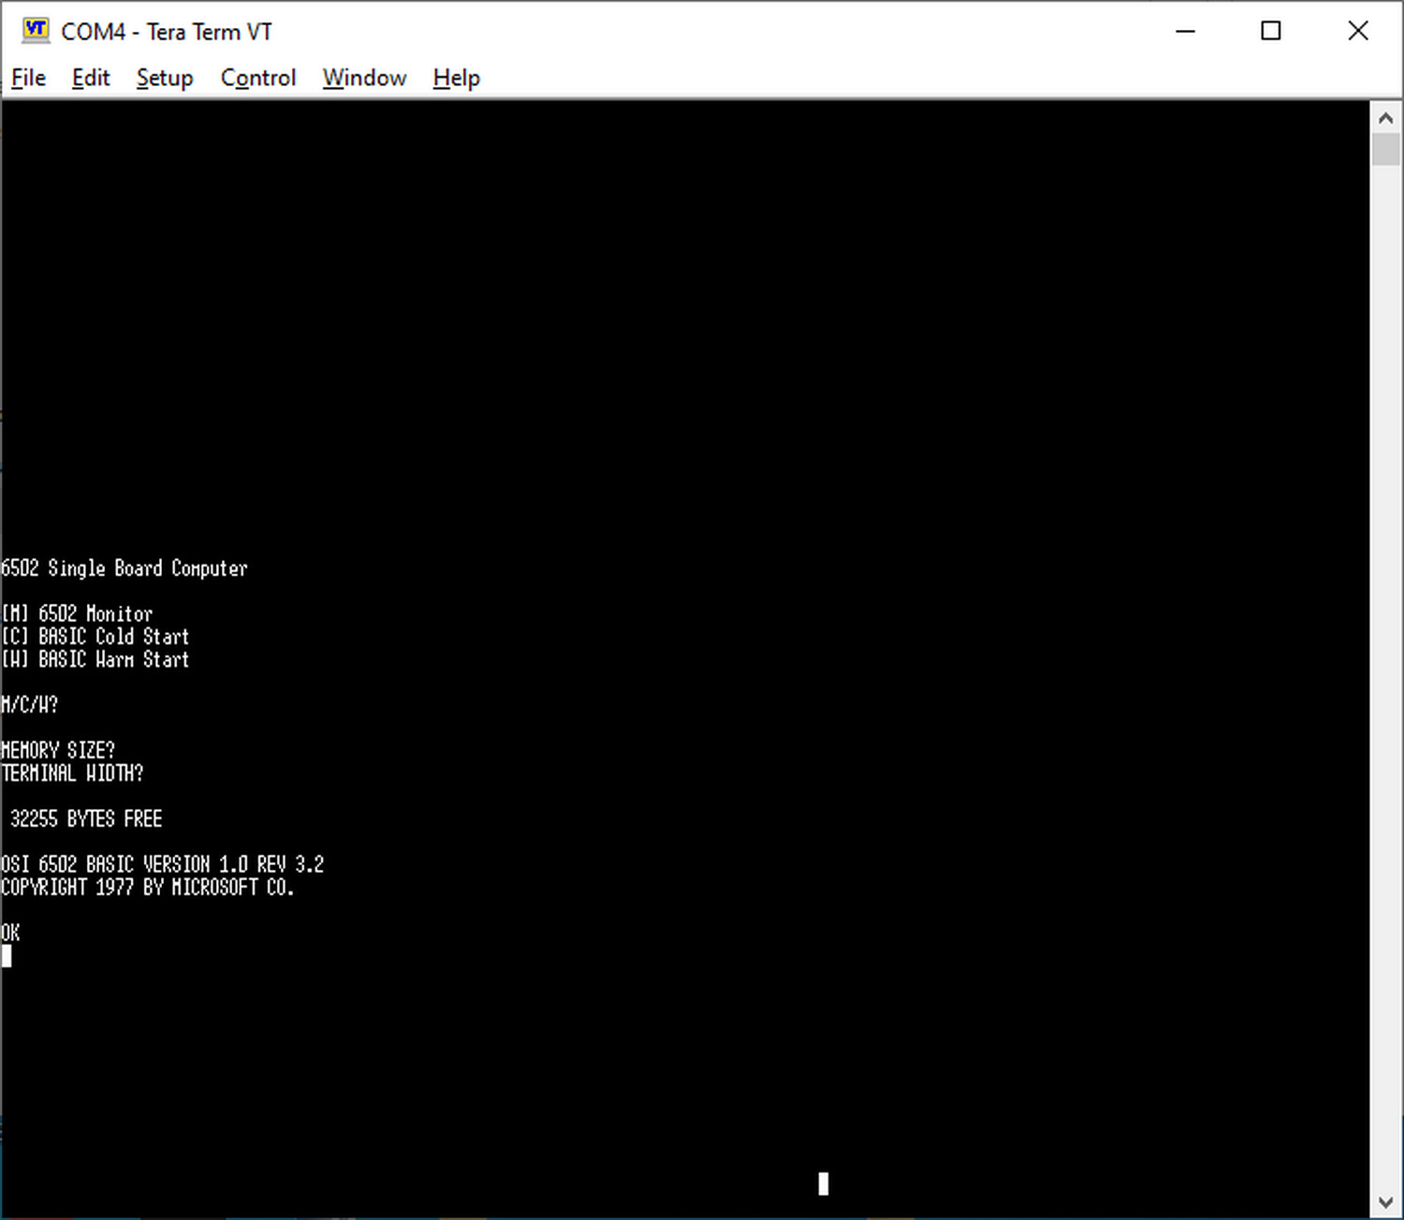Click the "[C] BASIC Cold Start" line

point(95,637)
